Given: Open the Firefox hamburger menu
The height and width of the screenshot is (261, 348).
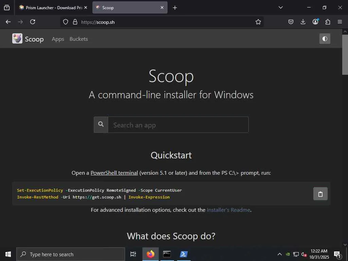Looking at the screenshot, I should click(x=340, y=22).
